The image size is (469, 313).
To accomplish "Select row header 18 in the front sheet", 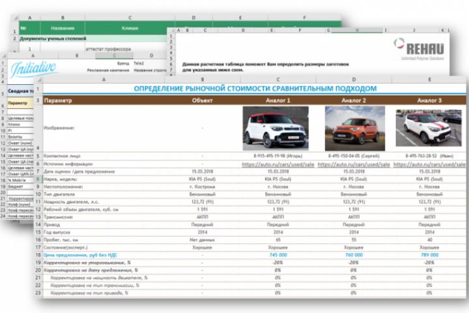I will [x=38, y=255].
